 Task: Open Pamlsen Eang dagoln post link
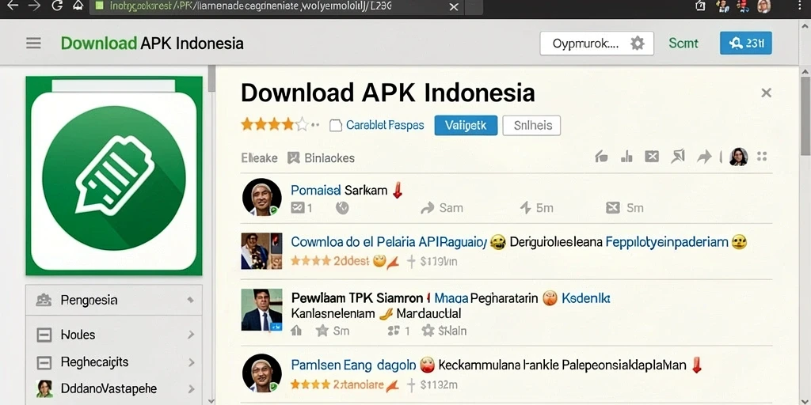[x=353, y=365]
